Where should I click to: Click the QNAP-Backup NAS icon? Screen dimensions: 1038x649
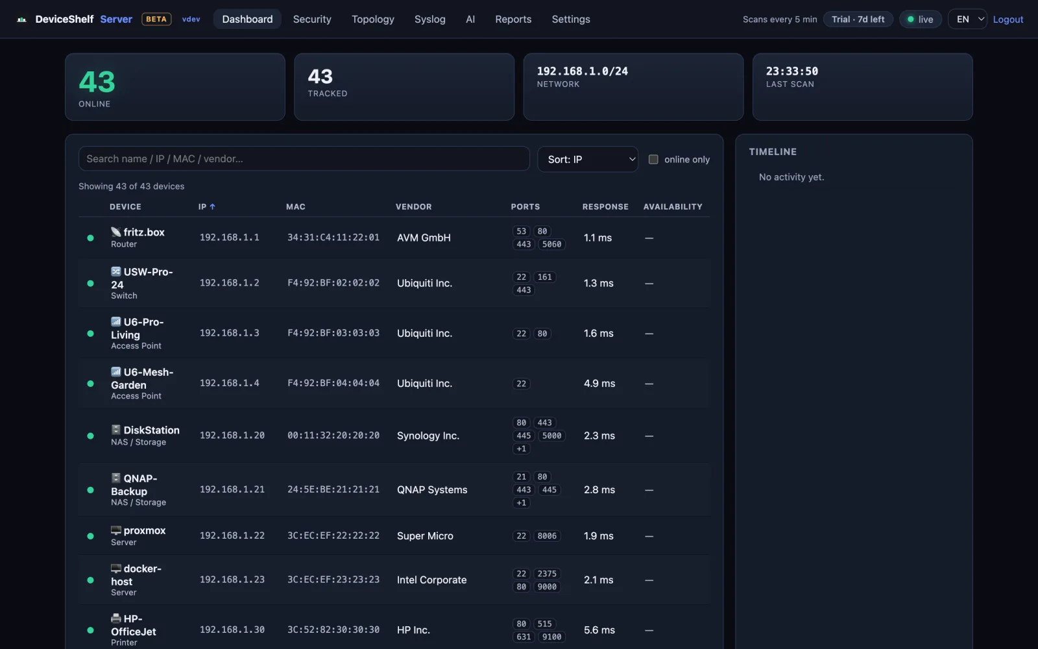click(x=116, y=478)
